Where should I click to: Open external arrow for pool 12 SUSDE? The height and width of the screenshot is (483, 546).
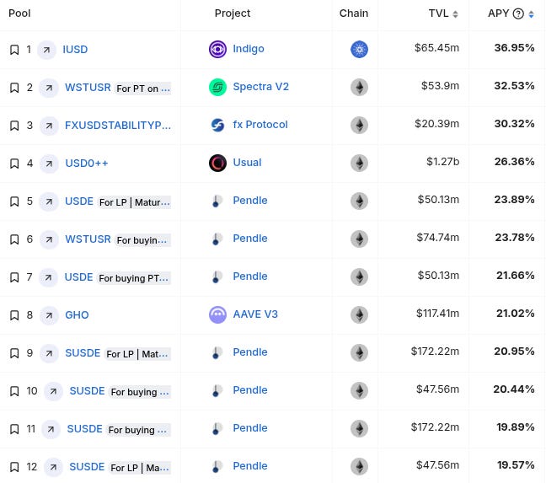[x=53, y=467]
